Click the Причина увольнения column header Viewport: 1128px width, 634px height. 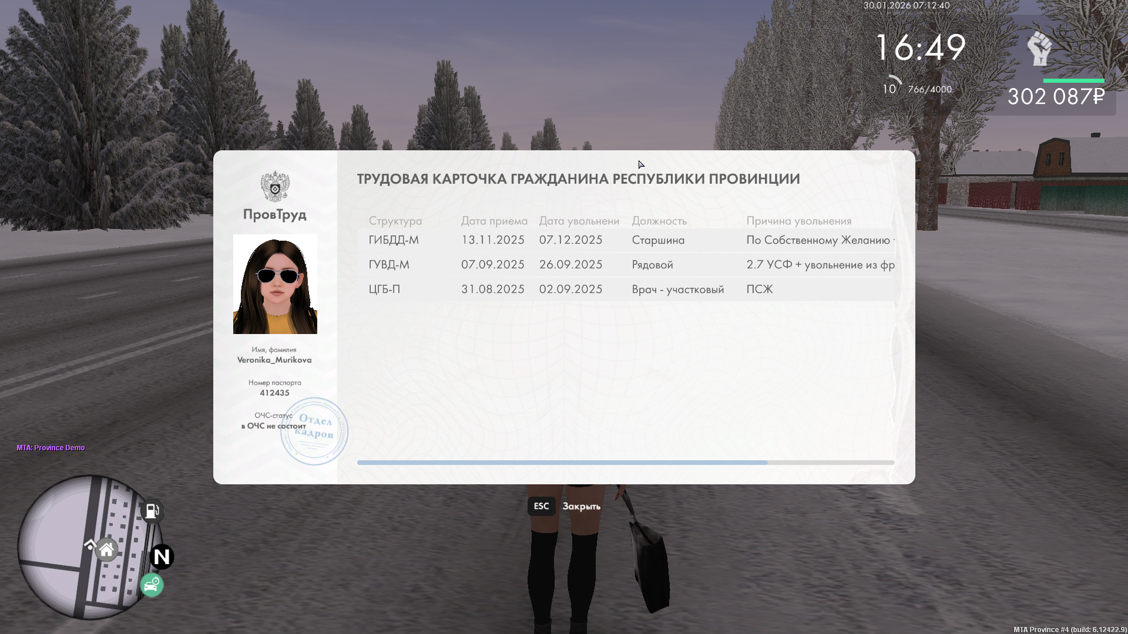[x=798, y=221]
